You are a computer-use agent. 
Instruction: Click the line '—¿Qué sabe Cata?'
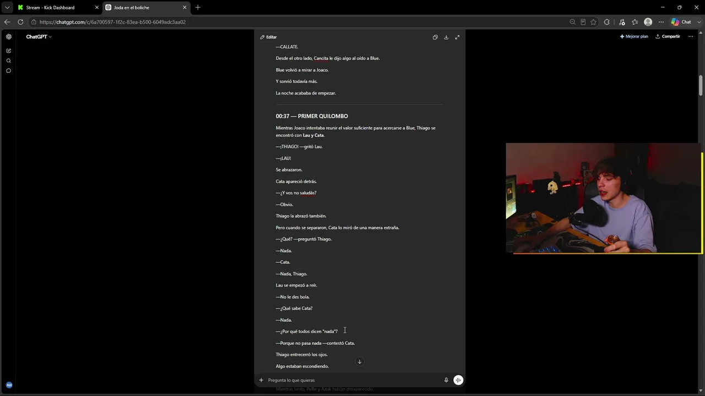tap(294, 309)
